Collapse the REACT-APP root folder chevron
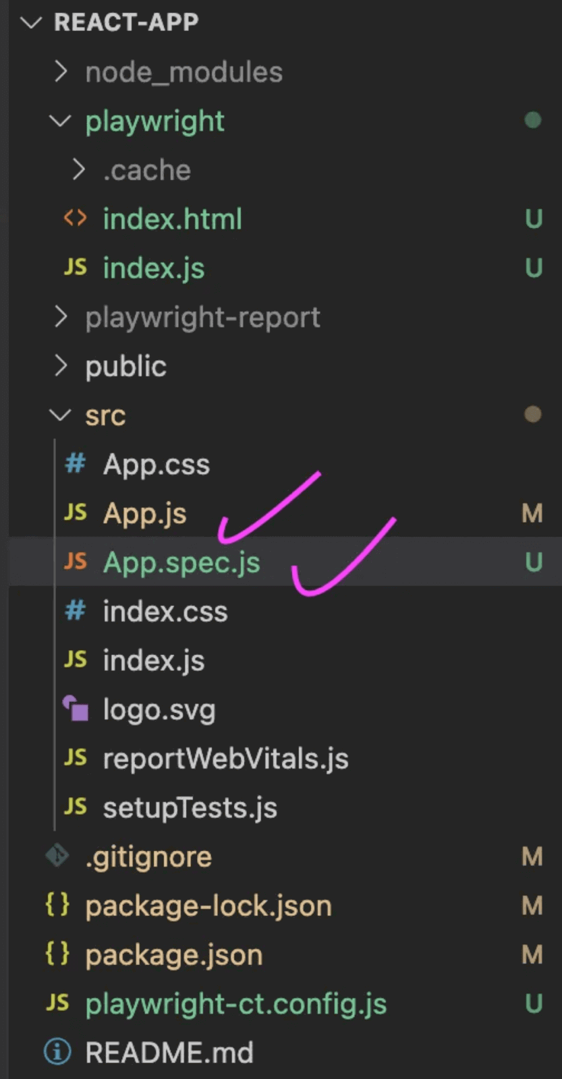 click(31, 22)
